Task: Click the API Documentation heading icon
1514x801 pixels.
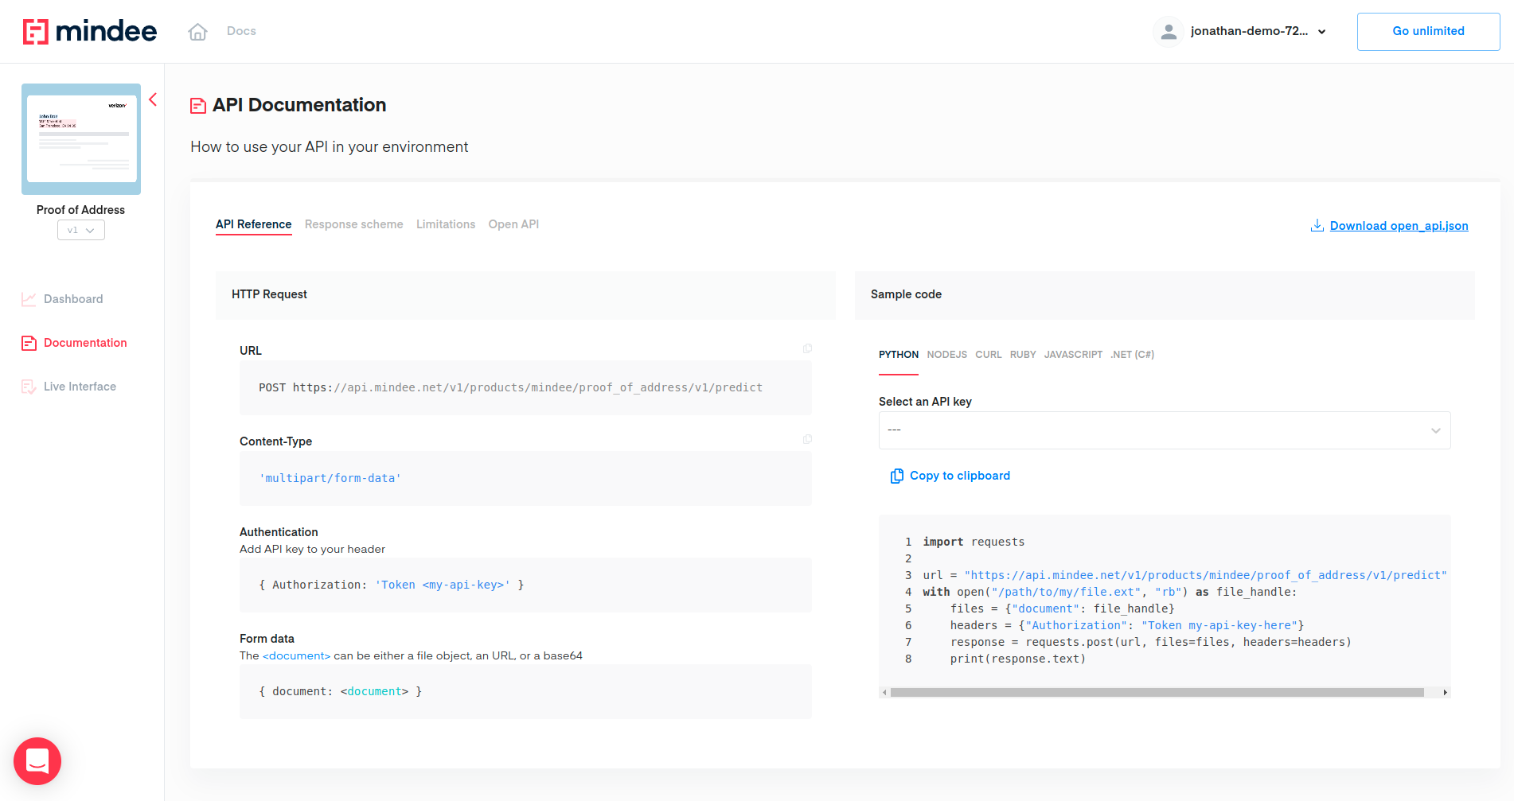Action: point(198,106)
